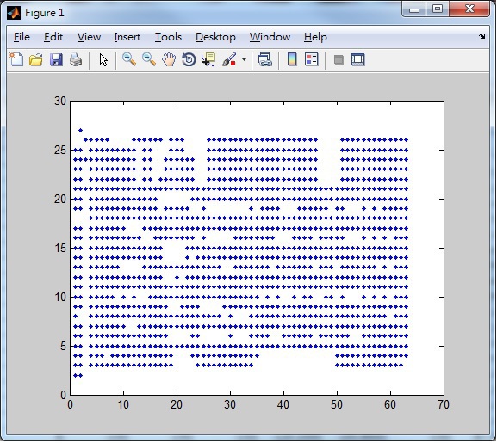
Task: Show plot tools and dock figure
Action: pos(358,59)
